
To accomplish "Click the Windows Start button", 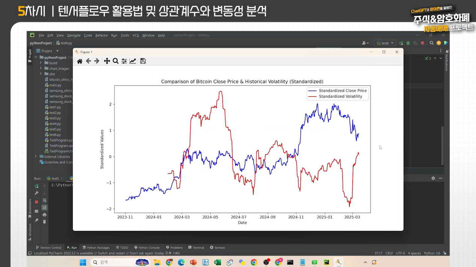I will click(x=83, y=262).
